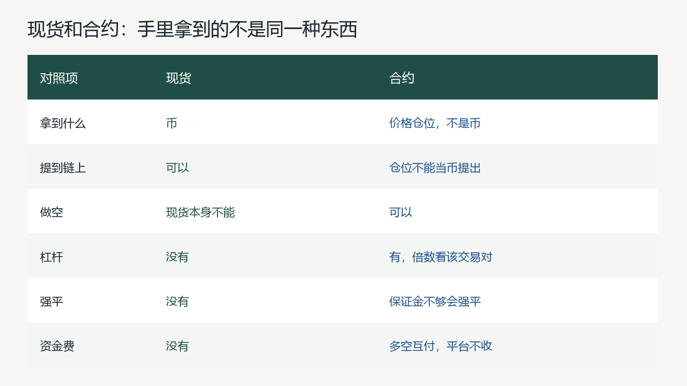Click the 拿到什么 row label
Viewport: 687px width, 386px height.
point(63,123)
